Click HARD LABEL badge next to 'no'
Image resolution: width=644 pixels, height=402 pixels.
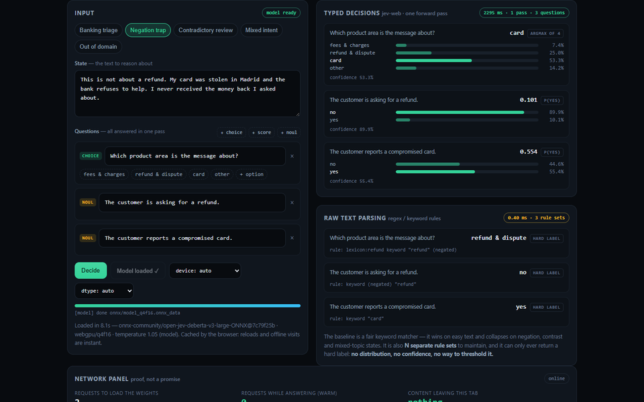tap(546, 273)
